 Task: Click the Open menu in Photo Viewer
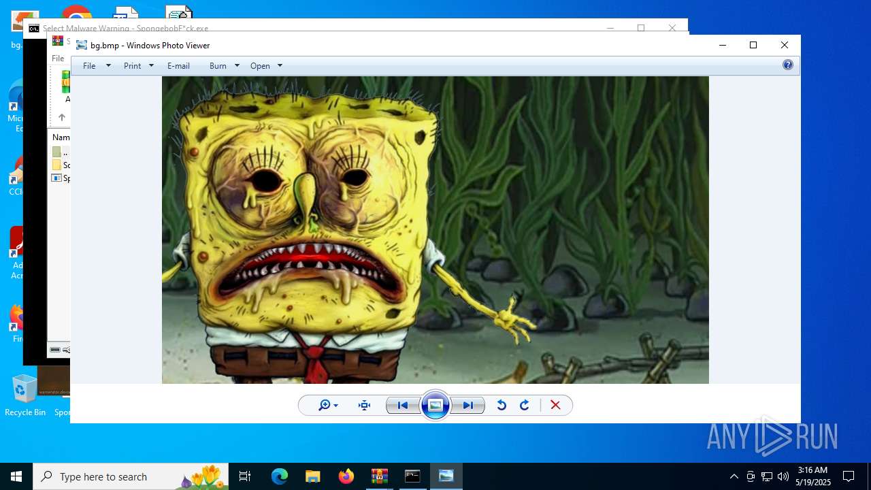pyautogui.click(x=260, y=66)
